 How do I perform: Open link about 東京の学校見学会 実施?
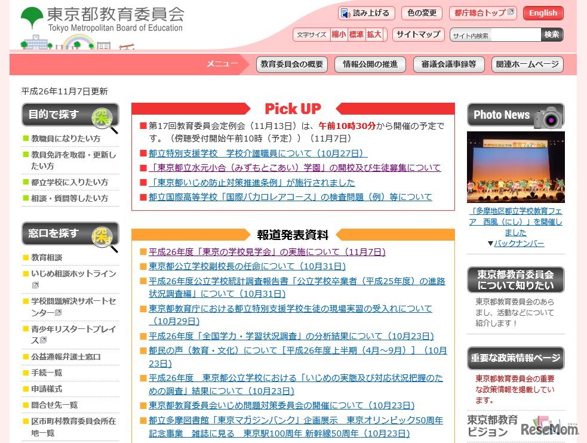tap(266, 251)
